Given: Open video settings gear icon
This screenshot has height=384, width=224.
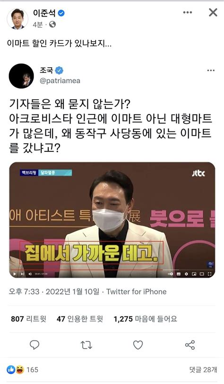Looking at the screenshot, I should pyautogui.click(x=186, y=274).
